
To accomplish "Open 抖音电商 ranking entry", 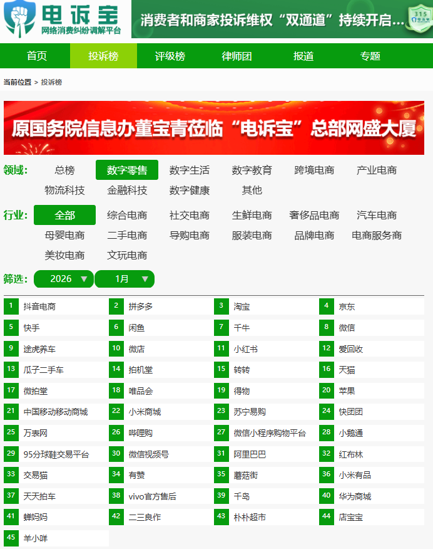I will point(39,306).
